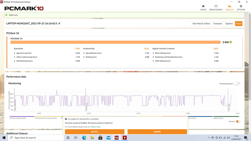
Task: Click the Essentials score 7 798
Action: [x=77, y=48]
